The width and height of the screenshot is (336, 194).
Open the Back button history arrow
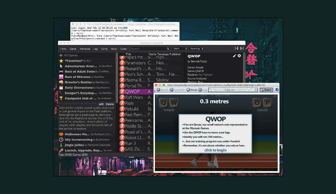[167, 90]
